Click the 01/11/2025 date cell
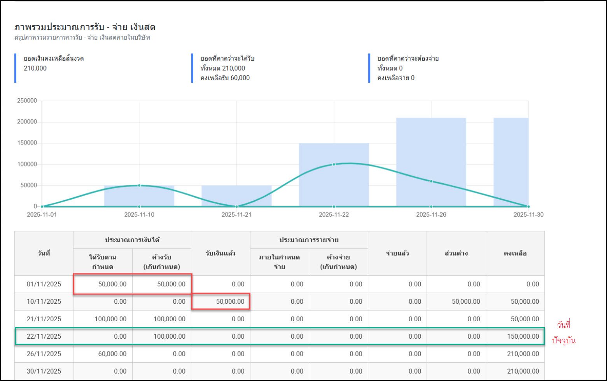This screenshot has width=607, height=381. (x=44, y=284)
